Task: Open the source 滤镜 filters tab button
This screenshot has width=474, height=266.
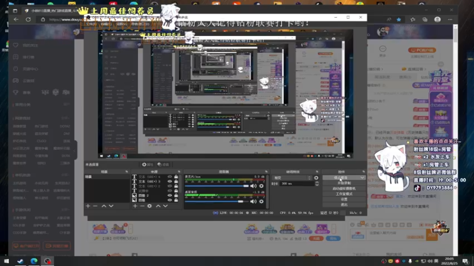Action: (x=164, y=165)
